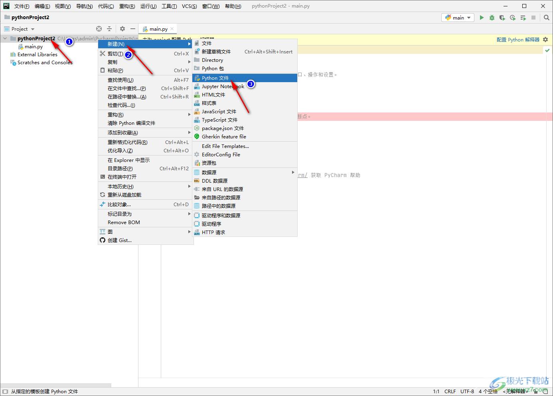Select 查找使用(U) entry
Screen dimensions: 553x396
pos(145,80)
